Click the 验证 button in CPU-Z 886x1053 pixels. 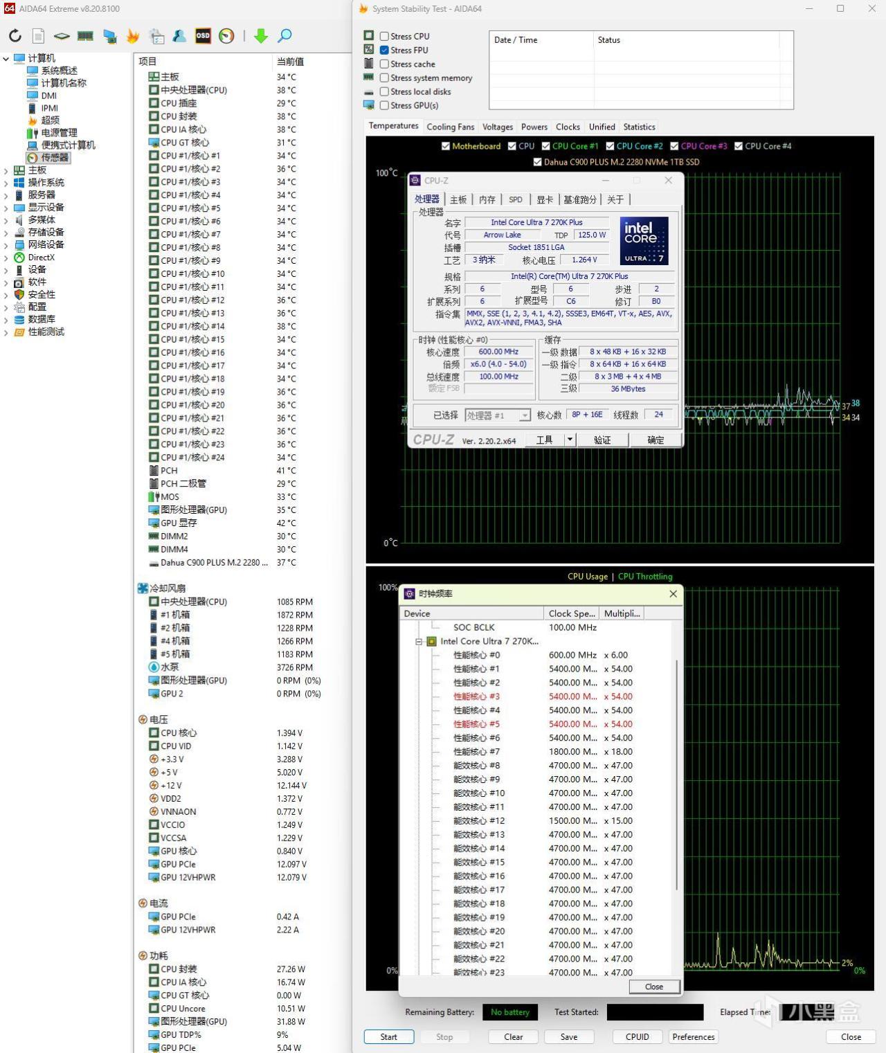pyautogui.click(x=602, y=440)
